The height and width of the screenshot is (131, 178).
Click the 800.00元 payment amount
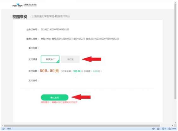(49, 71)
